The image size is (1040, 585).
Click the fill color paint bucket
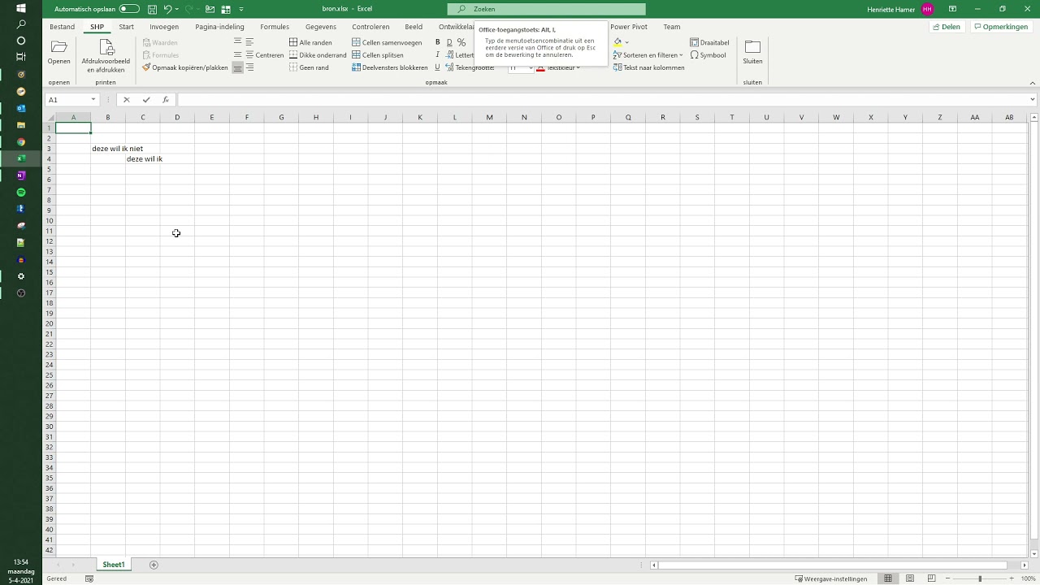(617, 42)
